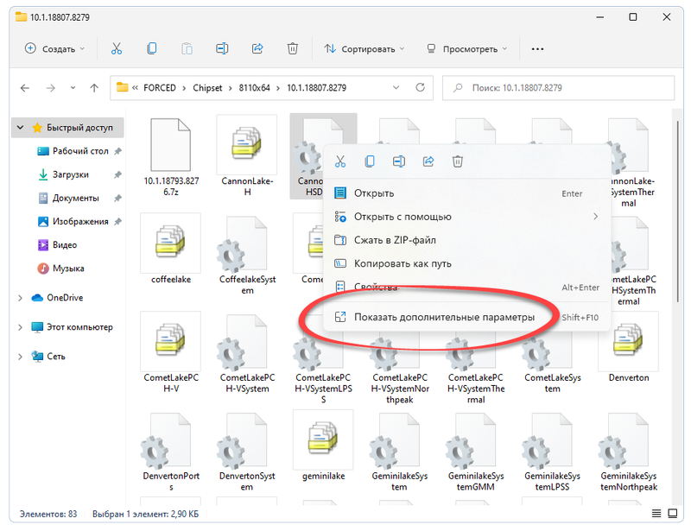This screenshot has width=691, height=531.
Task: Expand the OneDrive tree node
Action: pos(20,298)
